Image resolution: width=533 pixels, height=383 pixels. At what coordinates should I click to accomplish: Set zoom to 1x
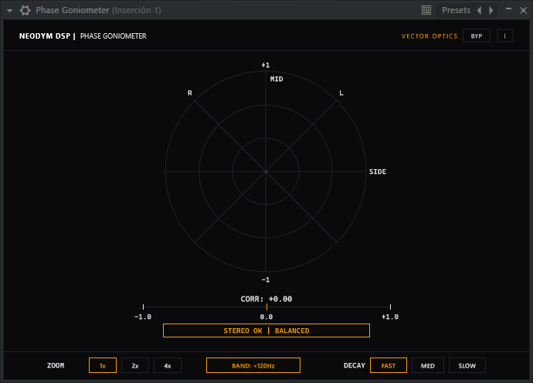103,366
